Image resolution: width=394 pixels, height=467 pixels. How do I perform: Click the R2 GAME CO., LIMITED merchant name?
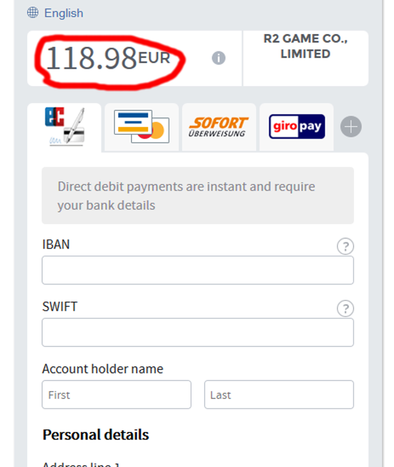pyautogui.click(x=305, y=46)
